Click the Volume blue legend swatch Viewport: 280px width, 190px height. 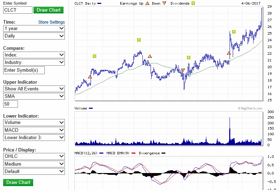click(x=91, y=108)
